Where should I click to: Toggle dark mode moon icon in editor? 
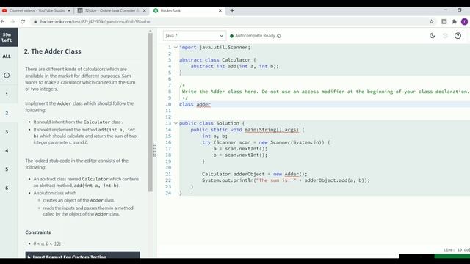(x=432, y=36)
